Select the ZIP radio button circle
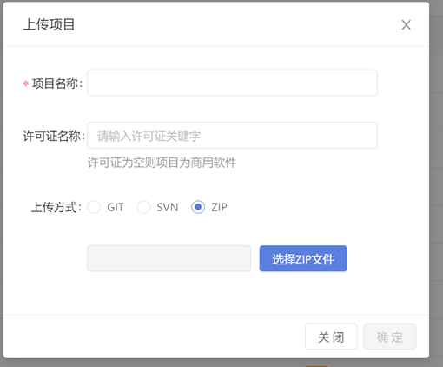Image resolution: width=443 pixels, height=367 pixels. pos(198,207)
